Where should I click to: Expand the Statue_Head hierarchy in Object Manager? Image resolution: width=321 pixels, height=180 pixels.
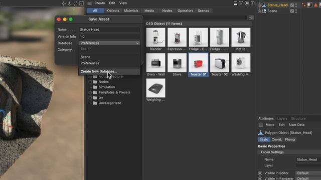tap(259, 5)
